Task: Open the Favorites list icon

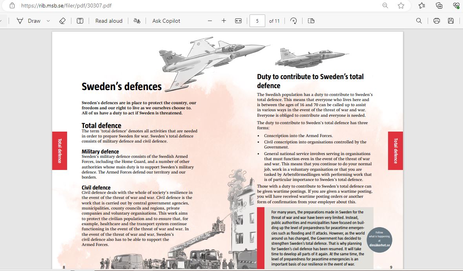Action: 422,5
